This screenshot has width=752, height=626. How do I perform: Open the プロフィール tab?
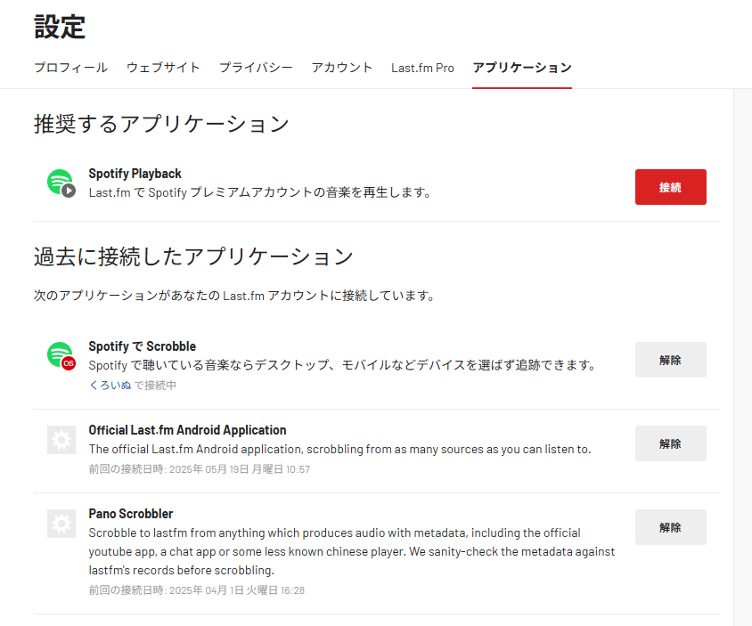click(70, 68)
